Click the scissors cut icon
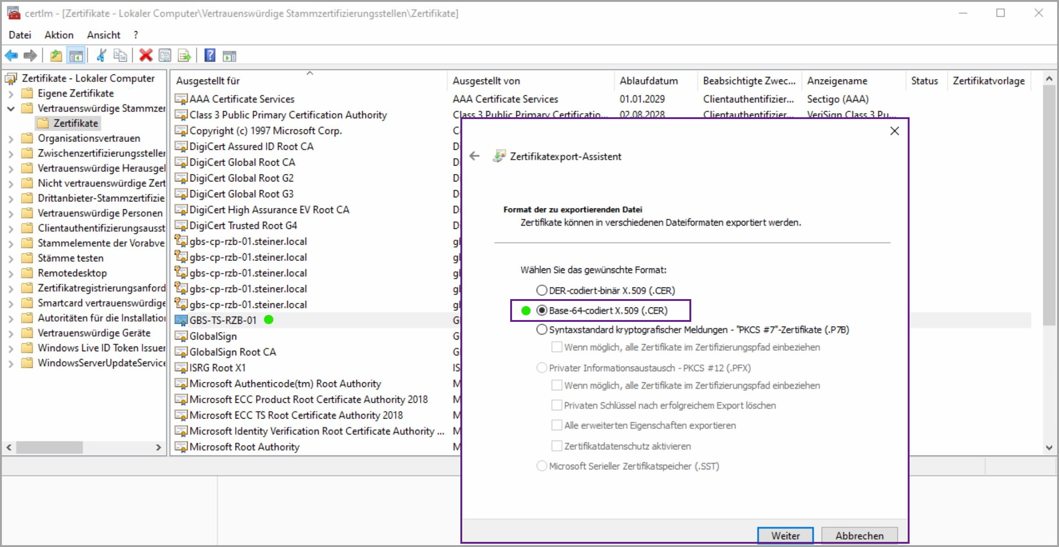1059x547 pixels. tap(101, 56)
